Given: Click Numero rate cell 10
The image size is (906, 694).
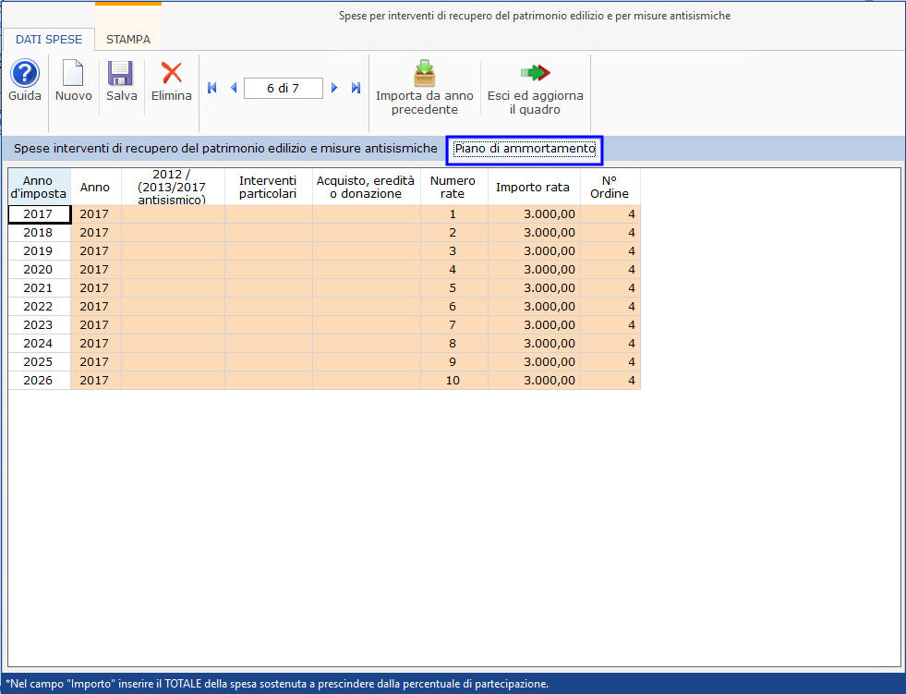Looking at the screenshot, I should (453, 381).
